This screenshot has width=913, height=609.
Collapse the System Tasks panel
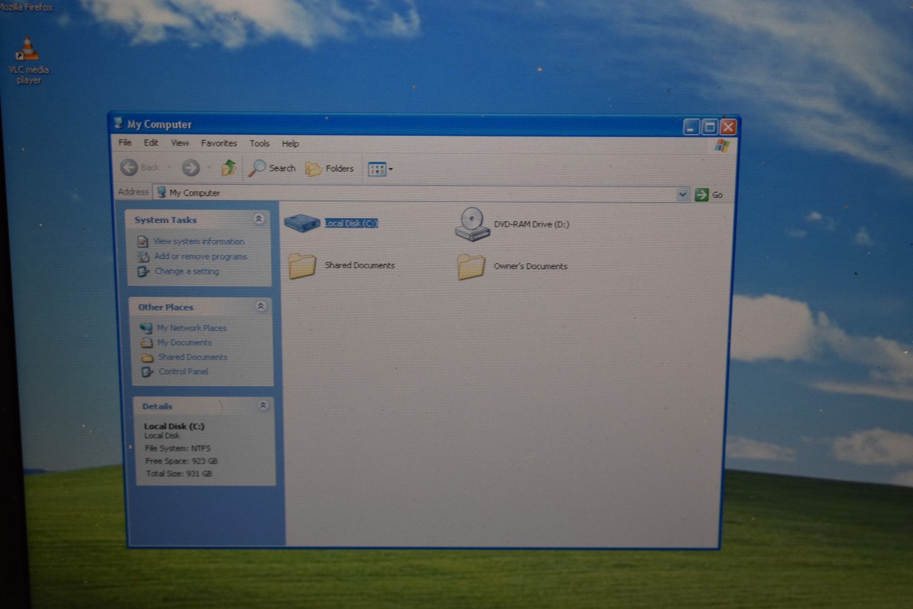tap(258, 219)
